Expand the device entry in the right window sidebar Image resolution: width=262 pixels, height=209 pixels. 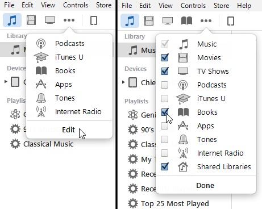click(123, 82)
